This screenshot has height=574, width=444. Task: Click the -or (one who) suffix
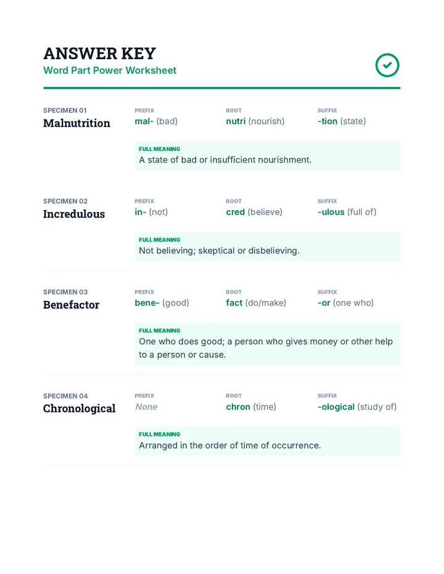tap(346, 303)
